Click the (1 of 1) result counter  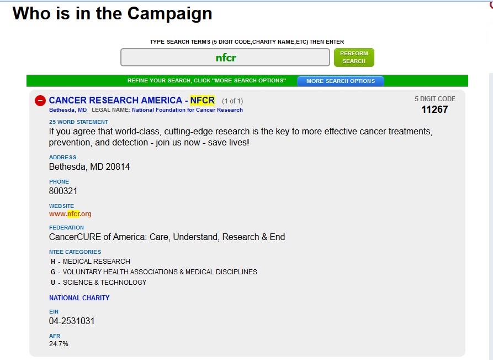tap(232, 101)
